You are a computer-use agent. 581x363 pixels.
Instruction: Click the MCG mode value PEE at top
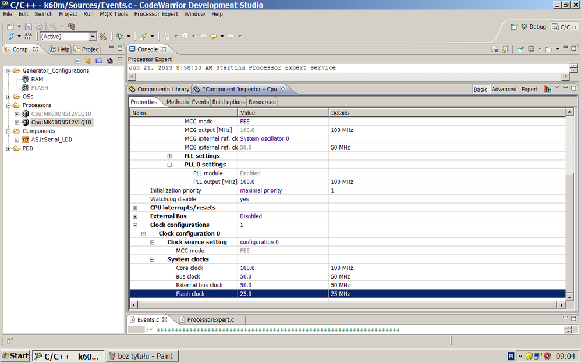tap(245, 122)
